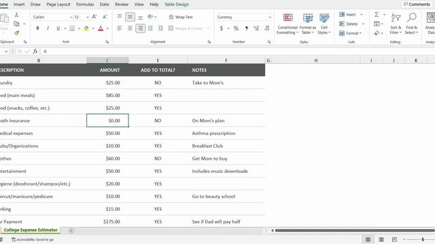
Task: Select column H header
Action: tap(315, 60)
